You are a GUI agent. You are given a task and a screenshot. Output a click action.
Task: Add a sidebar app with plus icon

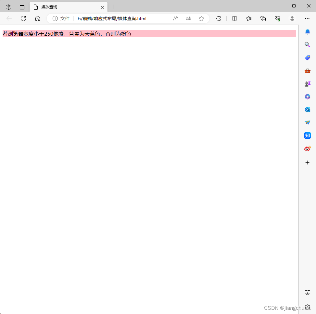tap(307, 162)
